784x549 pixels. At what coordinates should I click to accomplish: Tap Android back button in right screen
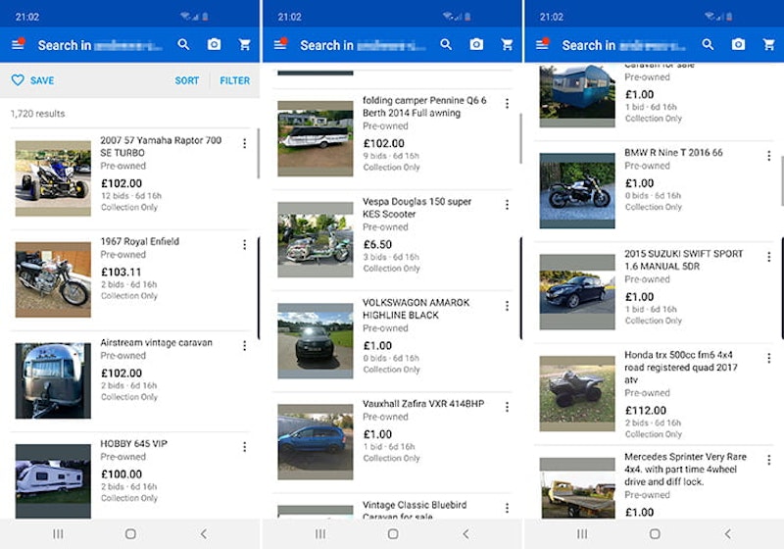(x=727, y=534)
